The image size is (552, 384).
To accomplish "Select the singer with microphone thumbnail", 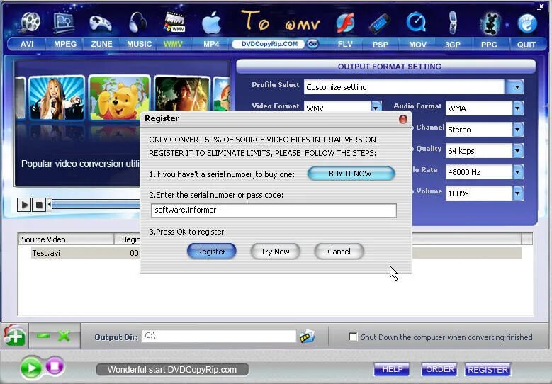I will pos(57,98).
